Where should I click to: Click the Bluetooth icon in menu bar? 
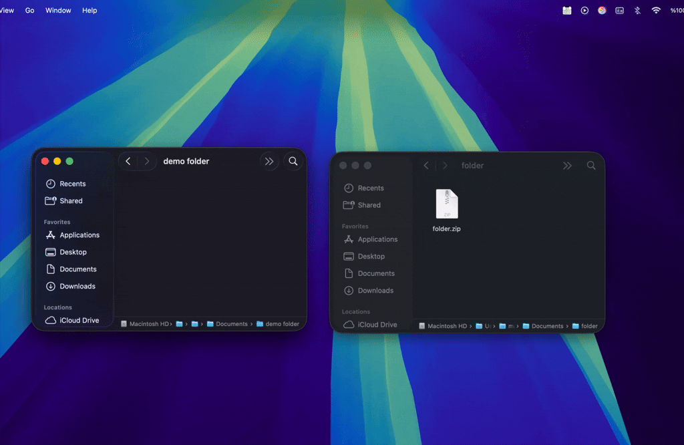(x=637, y=11)
